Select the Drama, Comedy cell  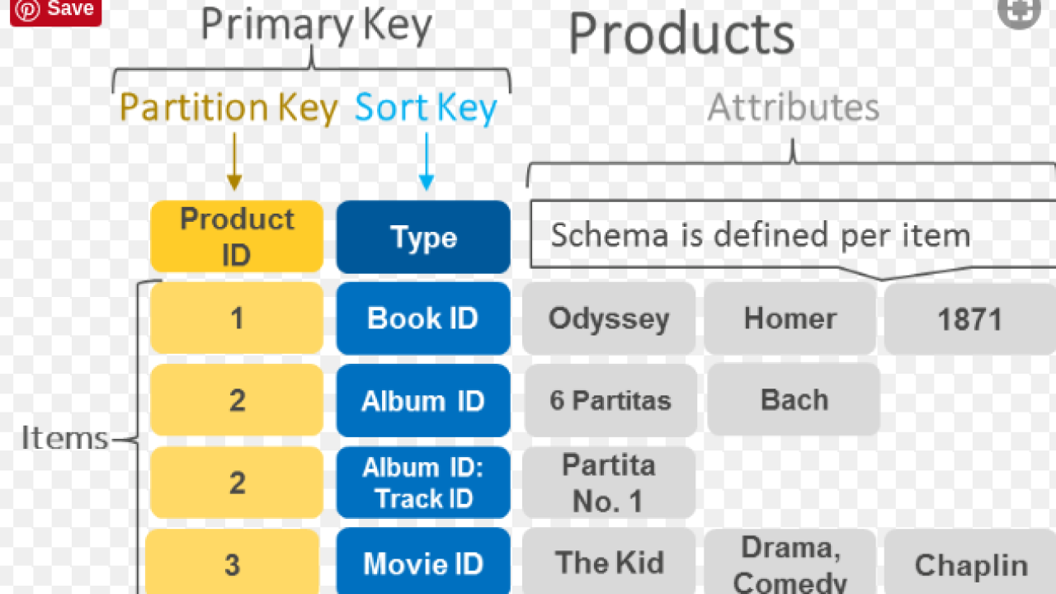point(790,563)
